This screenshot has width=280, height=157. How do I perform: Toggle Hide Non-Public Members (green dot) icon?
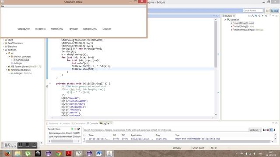262,16
